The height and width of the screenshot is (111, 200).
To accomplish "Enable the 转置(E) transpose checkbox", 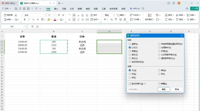I will pyautogui.click(x=159, y=84).
